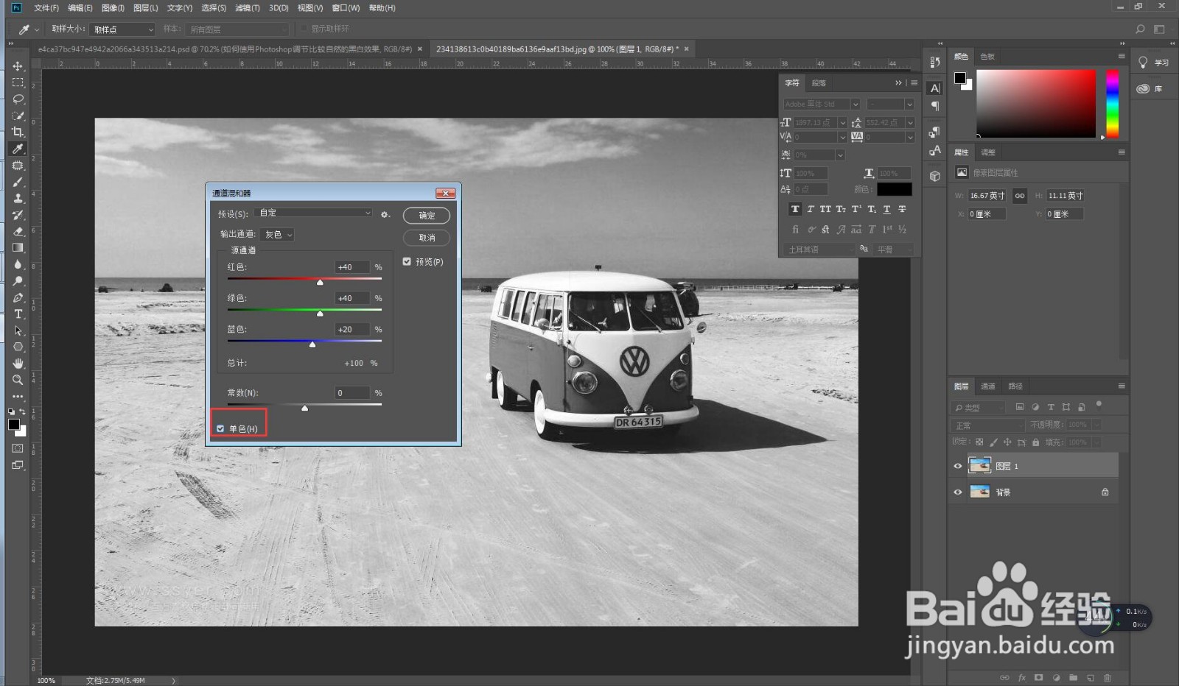Viewport: 1179px width, 686px height.
Task: Select the Horizontal Type tool
Action: coord(18,314)
